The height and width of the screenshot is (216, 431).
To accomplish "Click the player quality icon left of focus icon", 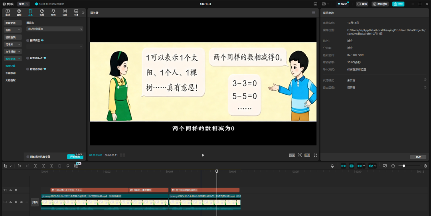I will pyautogui.click(x=292, y=155).
